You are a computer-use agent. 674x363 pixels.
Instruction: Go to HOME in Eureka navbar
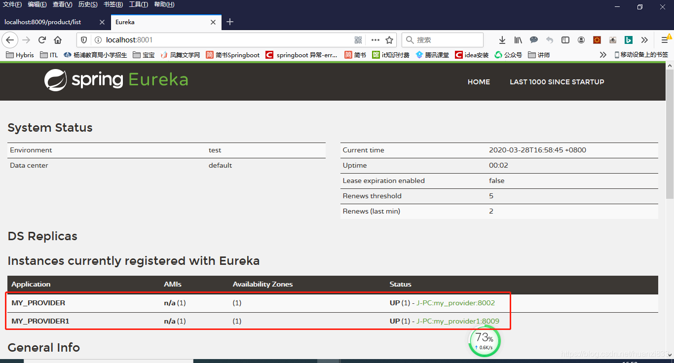[479, 82]
